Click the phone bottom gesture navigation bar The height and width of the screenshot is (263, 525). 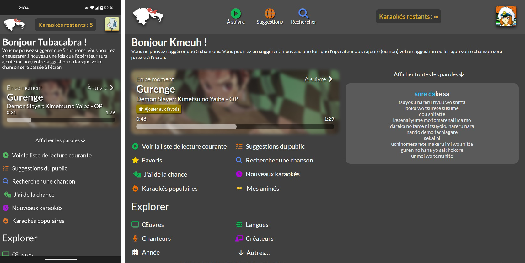point(61,259)
